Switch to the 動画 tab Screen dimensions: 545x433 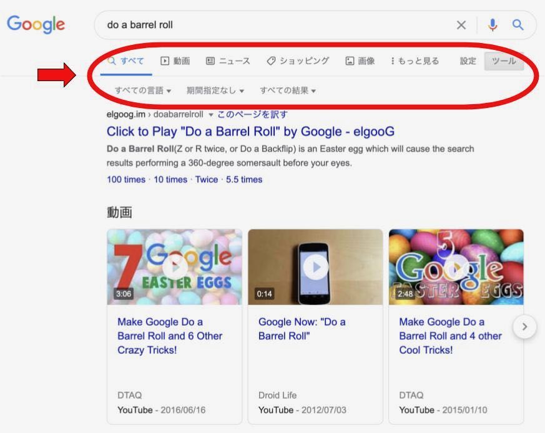[x=175, y=61]
